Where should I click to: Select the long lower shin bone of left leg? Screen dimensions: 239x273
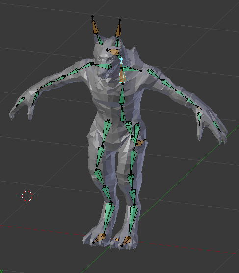pos(109,217)
